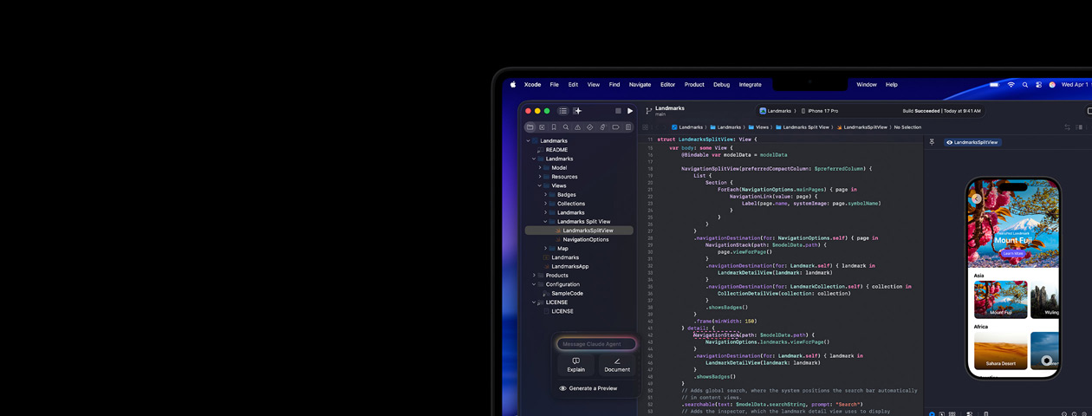
Task: Open Control Center in menu bar
Action: tap(1038, 85)
